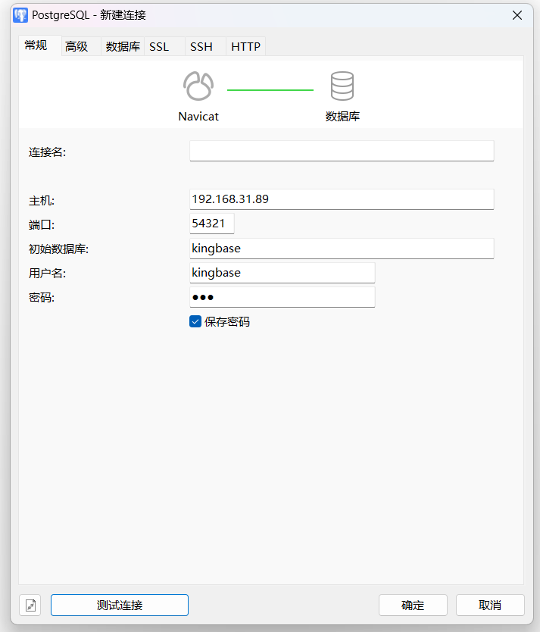Focus the 密码 password field
The width and height of the screenshot is (540, 632).
[x=282, y=297]
